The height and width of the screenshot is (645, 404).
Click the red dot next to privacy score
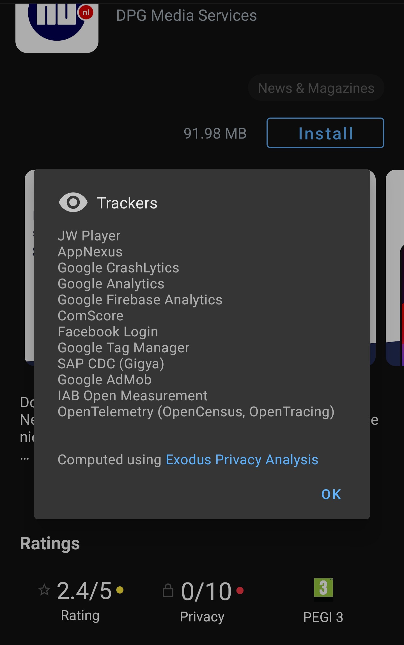[x=240, y=591]
